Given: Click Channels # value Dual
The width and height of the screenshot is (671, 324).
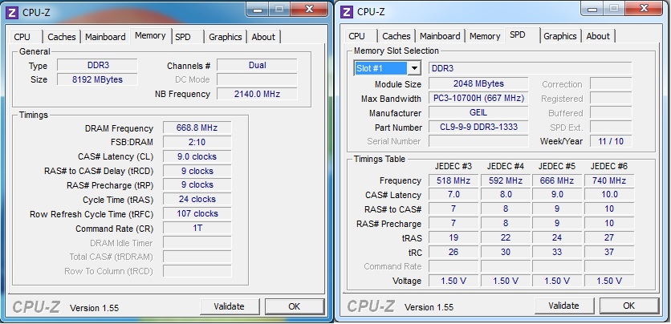Looking at the screenshot, I should (x=257, y=66).
